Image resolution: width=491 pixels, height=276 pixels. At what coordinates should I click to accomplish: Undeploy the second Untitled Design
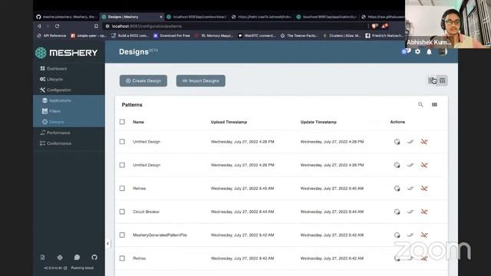(424, 165)
